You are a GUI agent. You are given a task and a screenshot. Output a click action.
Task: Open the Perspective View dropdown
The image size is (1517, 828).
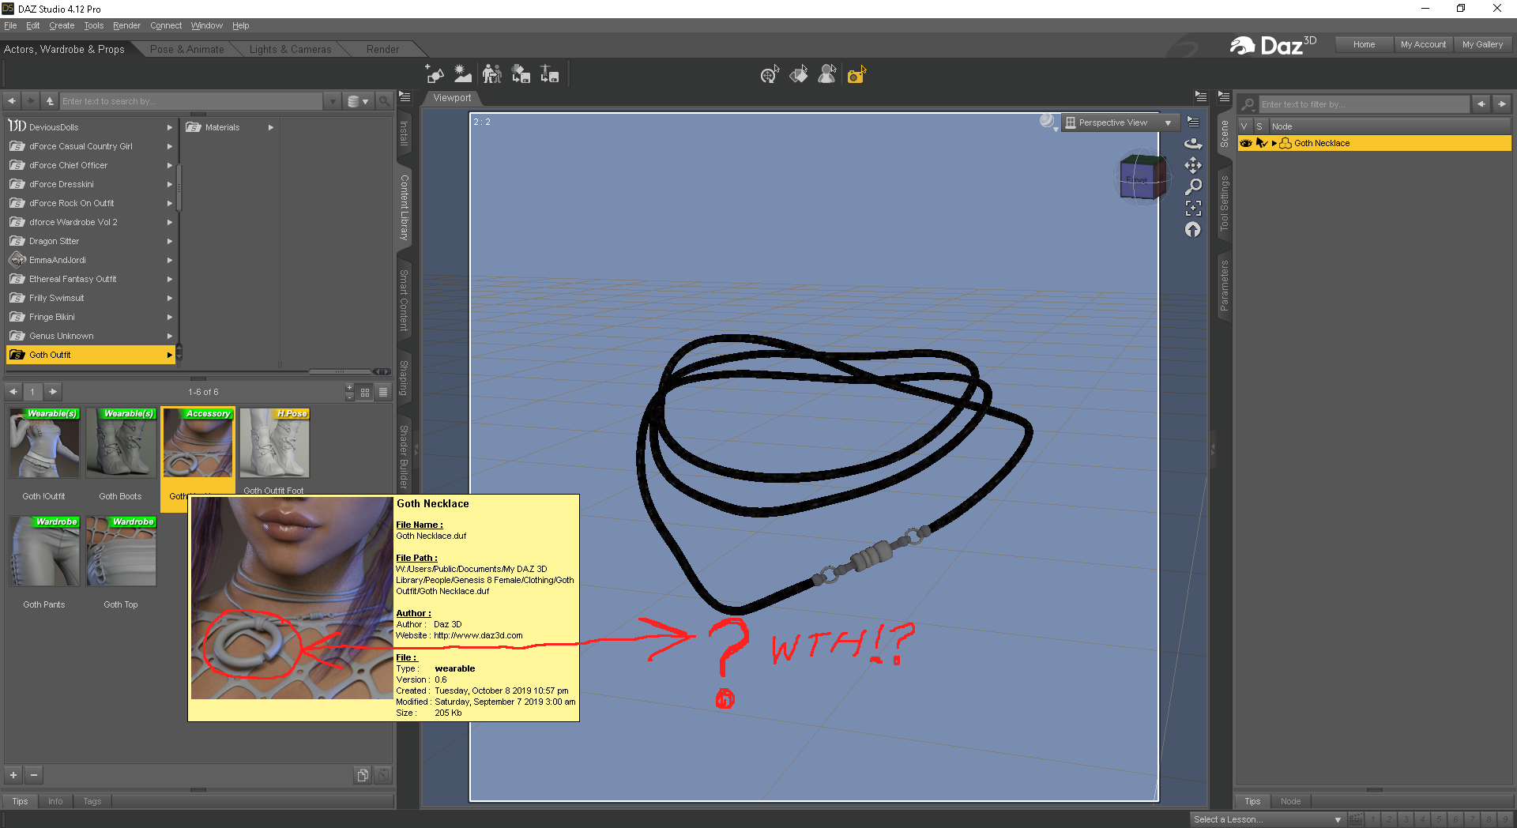point(1120,122)
